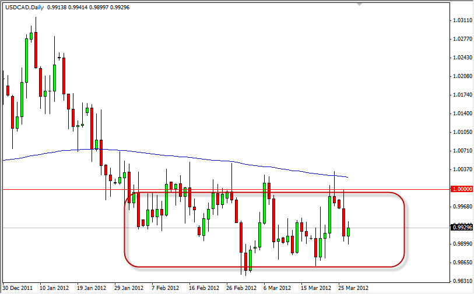Viewport: 474px width, 294px height.
Task: Click the 1.02080 price axis label
Action: pyautogui.click(x=462, y=76)
